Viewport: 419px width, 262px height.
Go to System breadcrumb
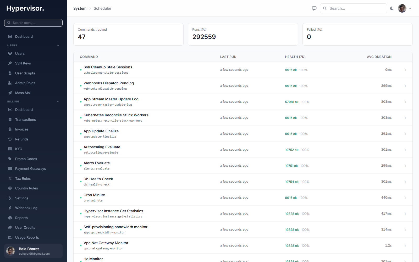click(80, 8)
